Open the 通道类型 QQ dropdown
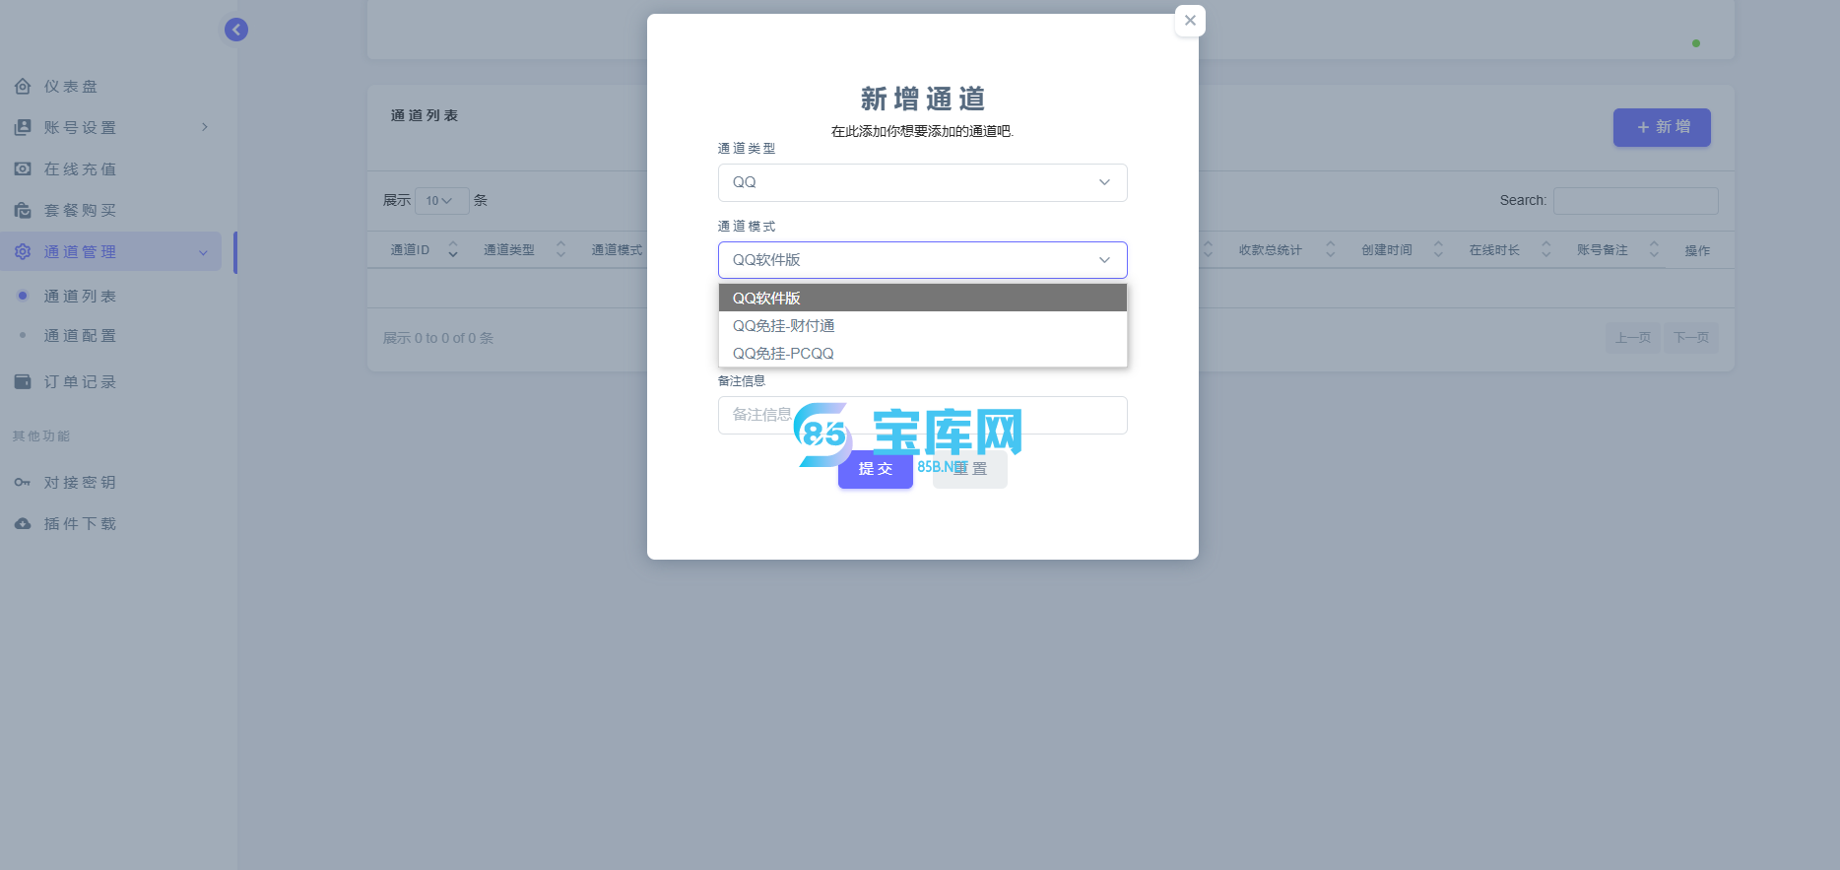This screenshot has width=1840, height=870. (x=922, y=182)
